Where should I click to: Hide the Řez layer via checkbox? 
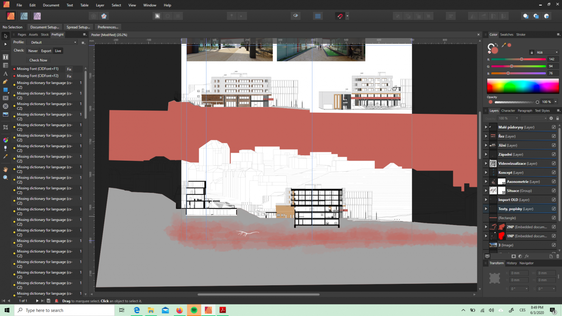tap(554, 136)
